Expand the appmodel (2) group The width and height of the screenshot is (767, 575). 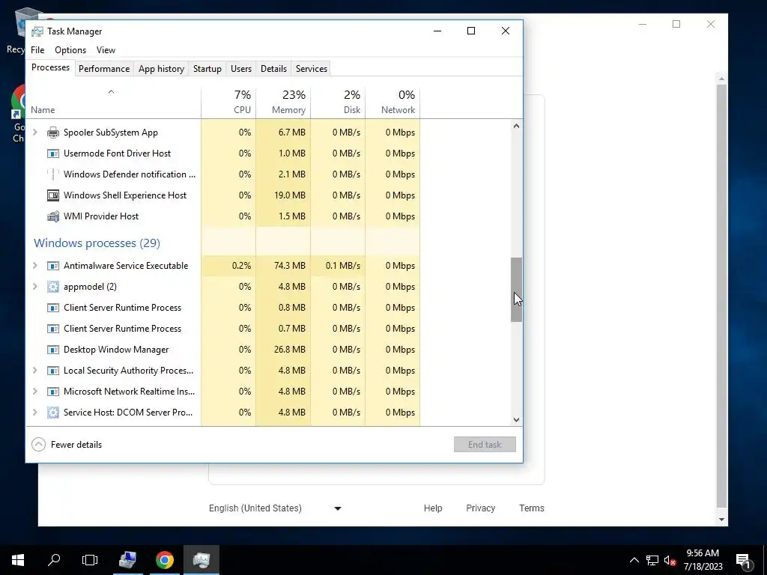click(x=34, y=287)
